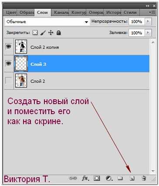
Task: Open the layer style fx menu
Action: click(85, 178)
